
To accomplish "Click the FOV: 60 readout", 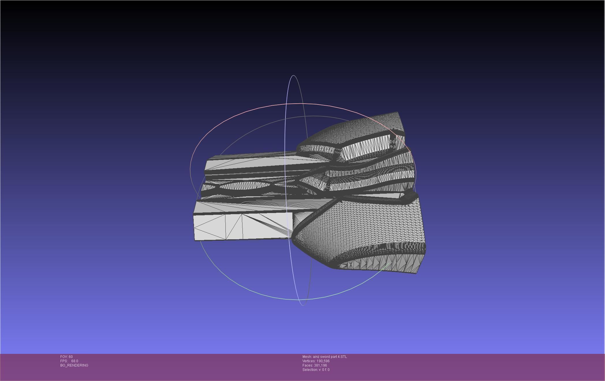I will tap(66, 357).
